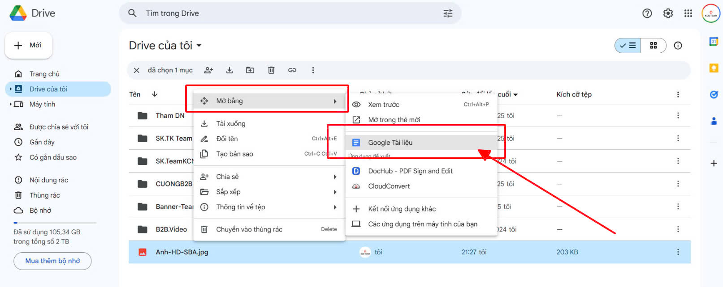This screenshot has width=723, height=287.
Task: Click the move-to-folder toolbar icon
Action: 250,70
